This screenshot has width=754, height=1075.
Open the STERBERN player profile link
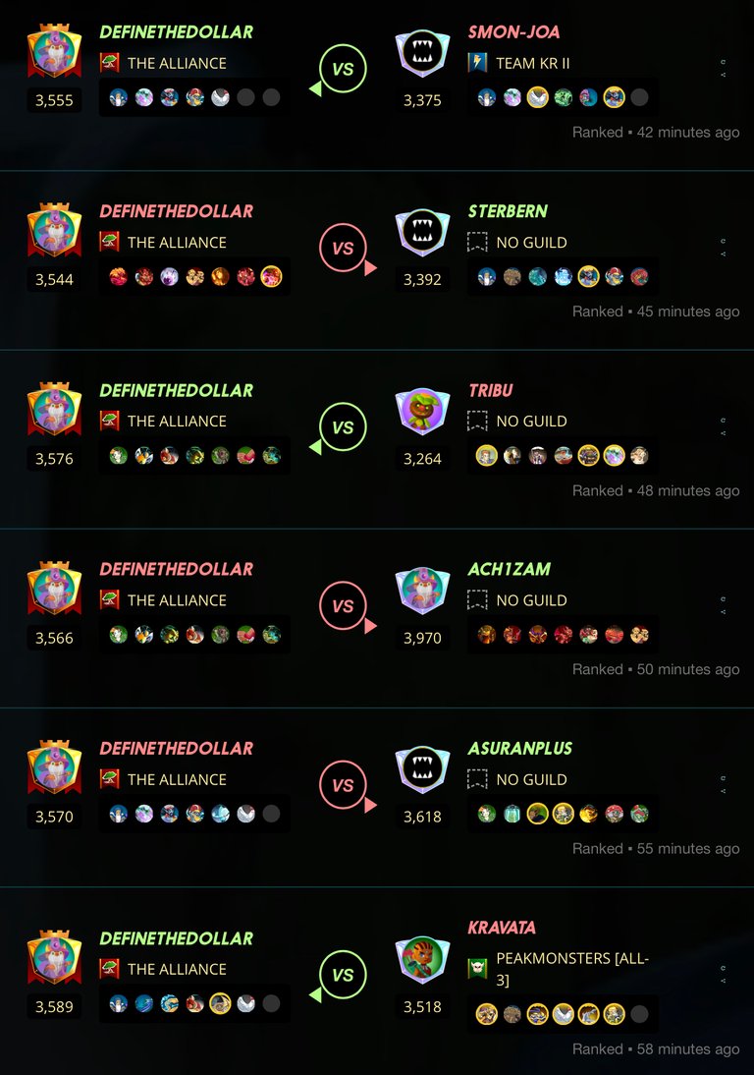coord(508,211)
